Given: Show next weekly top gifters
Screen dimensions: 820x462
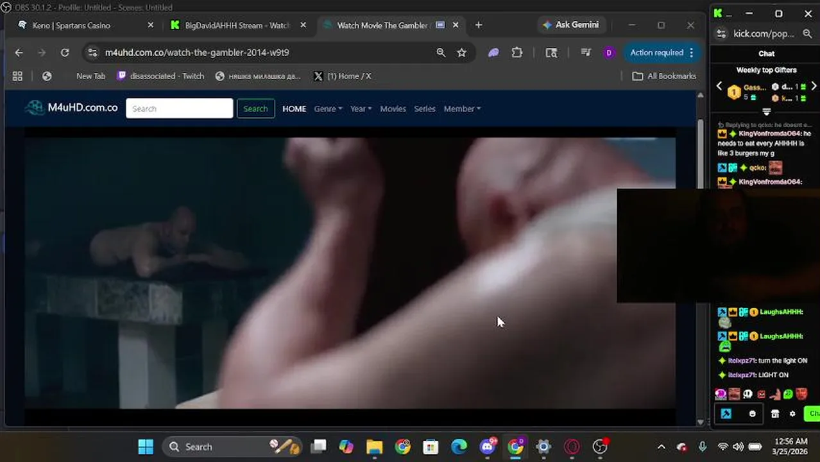Looking at the screenshot, I should (x=814, y=86).
